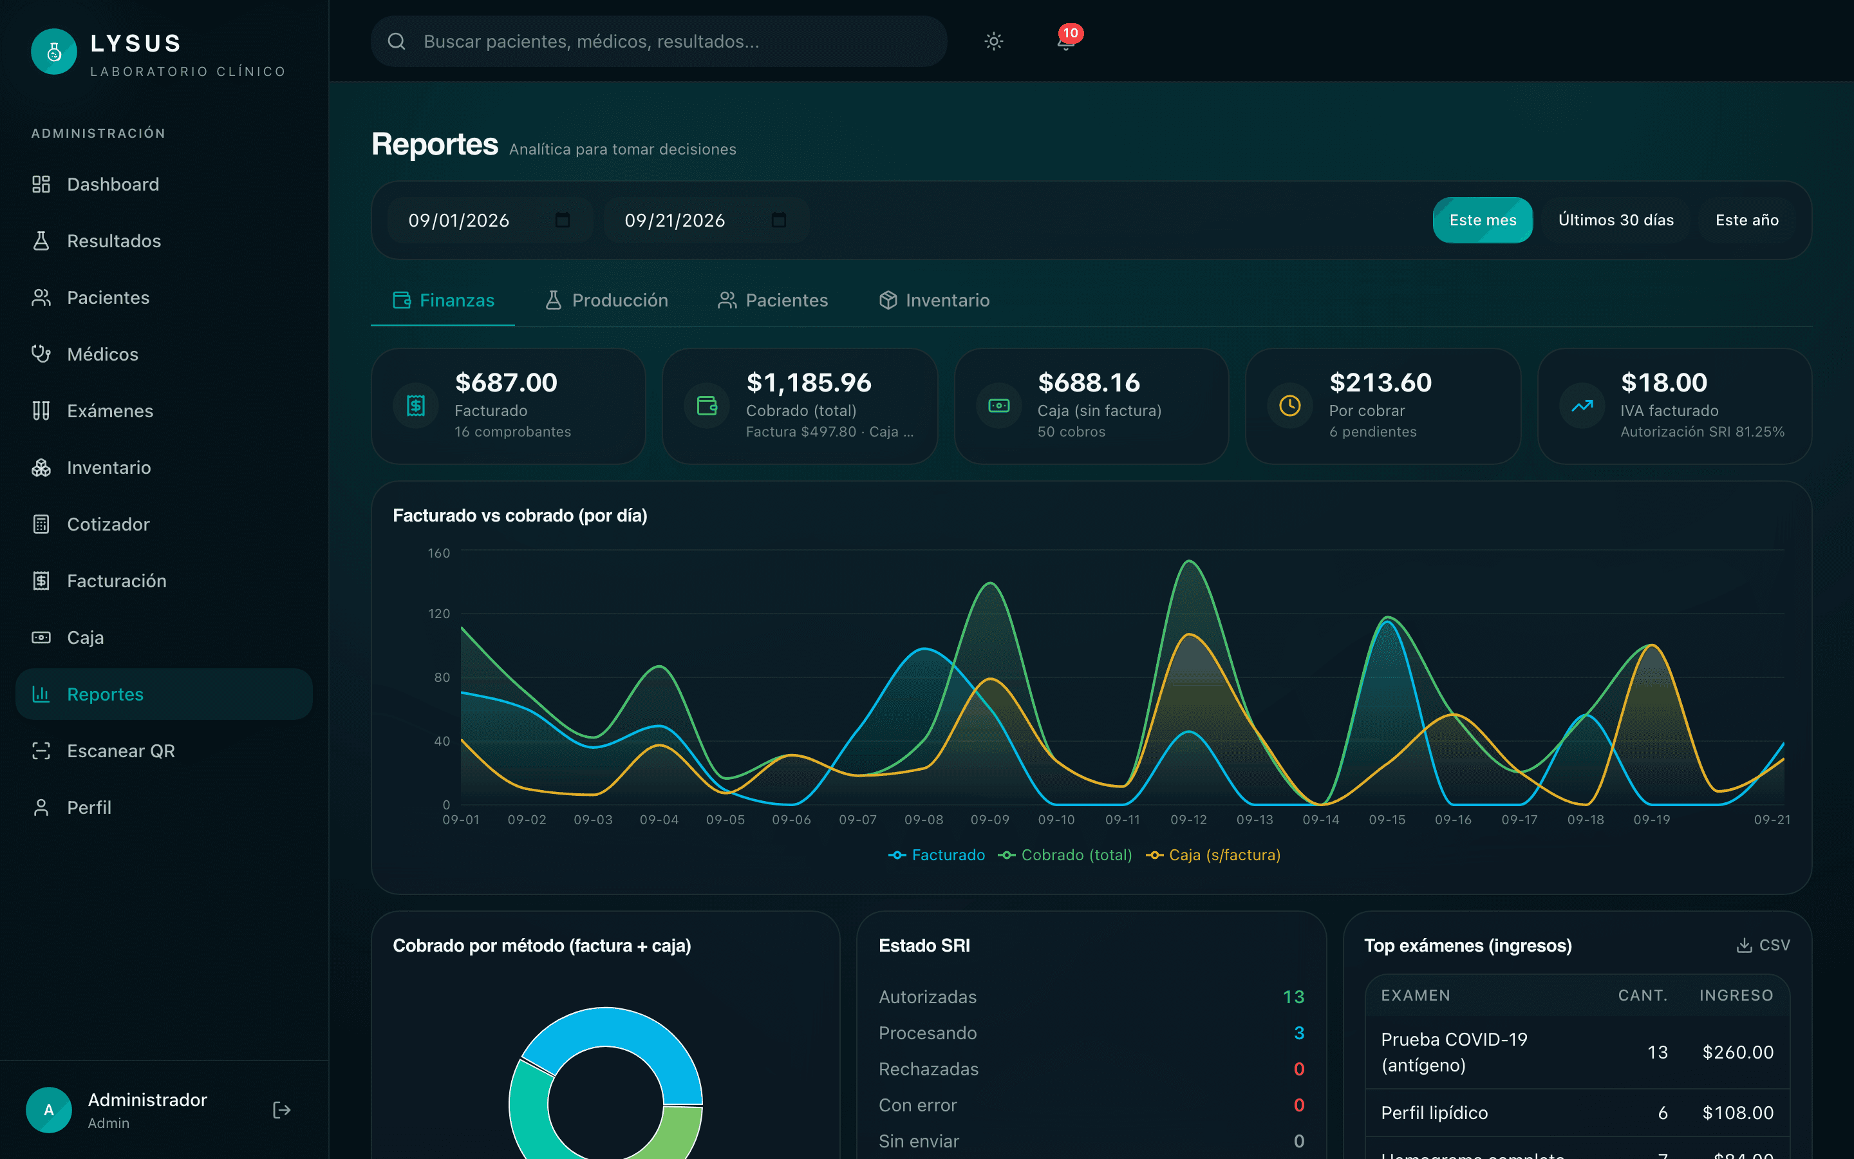Click the EXAMEN column header
The image size is (1854, 1159).
click(x=1415, y=995)
